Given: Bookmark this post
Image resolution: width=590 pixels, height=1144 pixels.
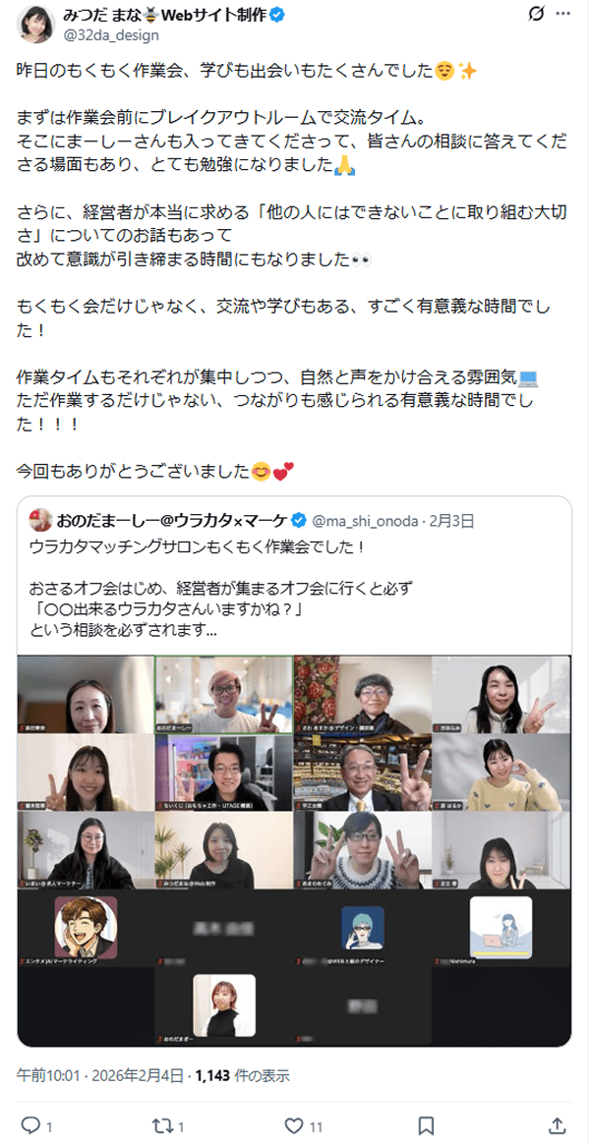Looking at the screenshot, I should 427,1125.
